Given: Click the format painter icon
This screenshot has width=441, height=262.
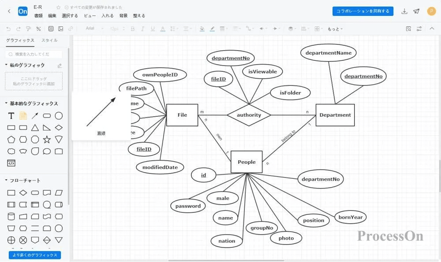Looking at the screenshot, I should (29, 28).
